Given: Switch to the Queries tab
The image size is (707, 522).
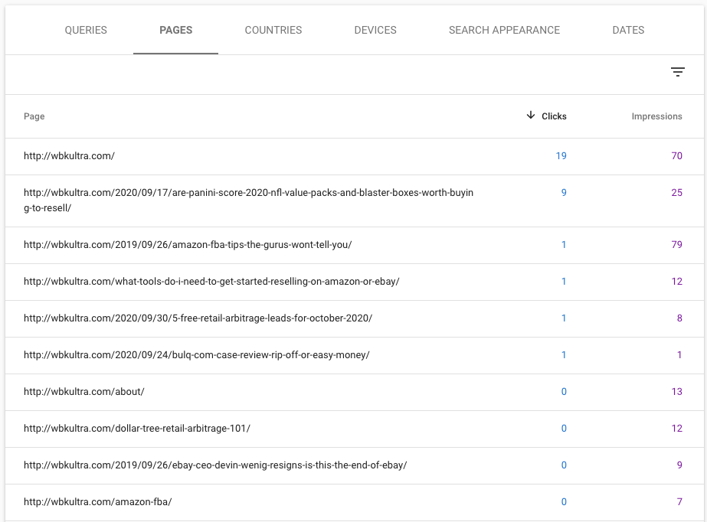Looking at the screenshot, I should 86,30.
